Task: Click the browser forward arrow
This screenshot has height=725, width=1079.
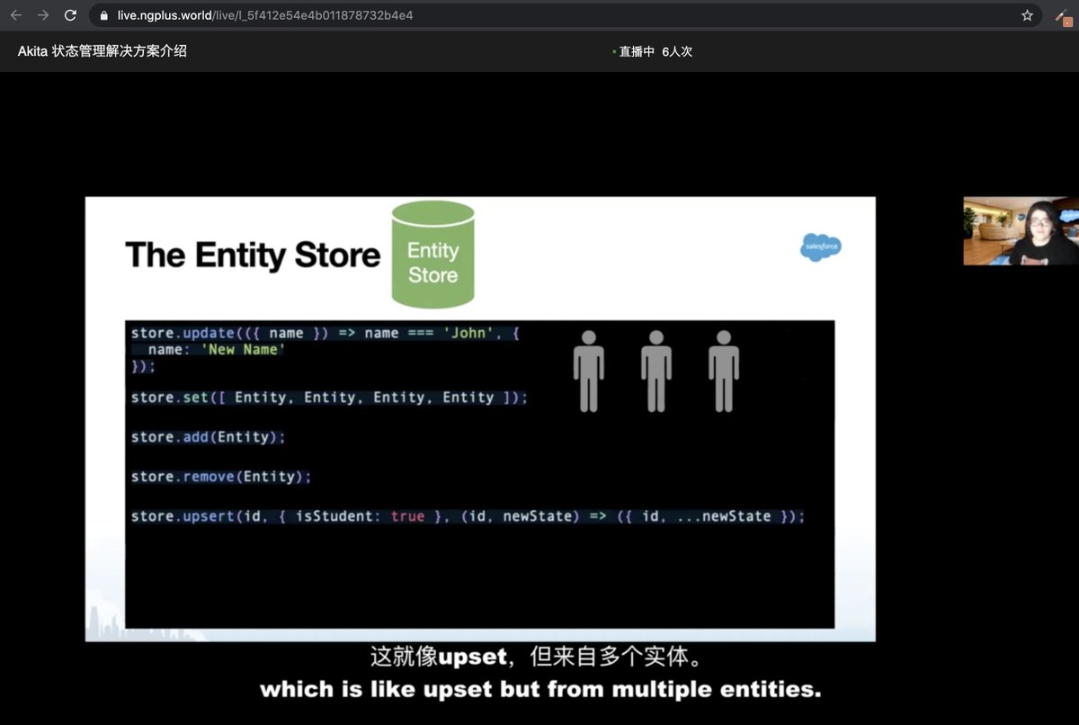Action: (x=42, y=15)
